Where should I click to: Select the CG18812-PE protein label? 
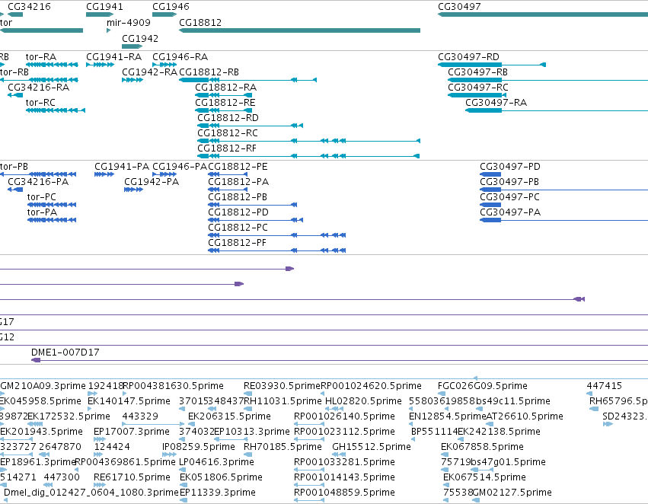coord(238,167)
